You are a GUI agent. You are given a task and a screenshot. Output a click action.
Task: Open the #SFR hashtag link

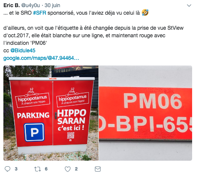(x=39, y=13)
